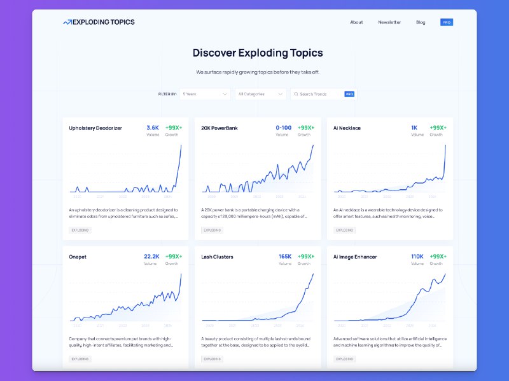Go to the About page
509x381 pixels.
pos(356,22)
